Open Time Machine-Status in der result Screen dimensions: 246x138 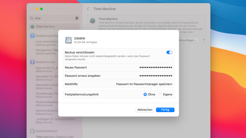click(x=55, y=136)
